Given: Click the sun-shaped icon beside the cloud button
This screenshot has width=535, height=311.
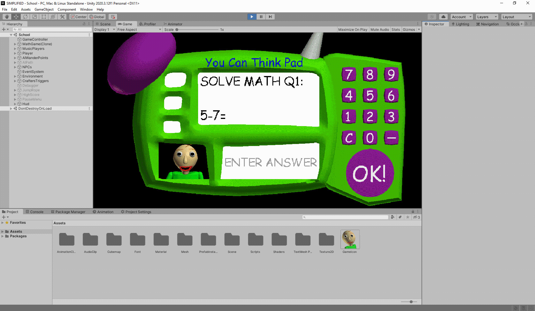Looking at the screenshot, I should point(432,17).
